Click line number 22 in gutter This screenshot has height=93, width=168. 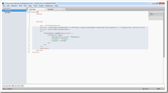click(29, 52)
